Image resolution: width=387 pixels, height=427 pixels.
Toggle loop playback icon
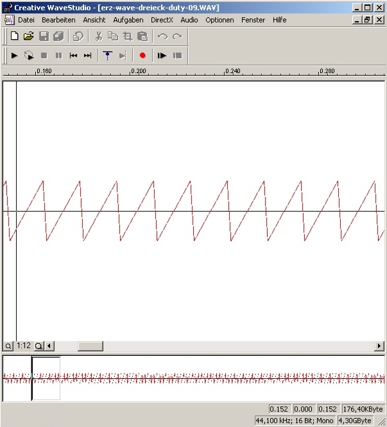[29, 56]
